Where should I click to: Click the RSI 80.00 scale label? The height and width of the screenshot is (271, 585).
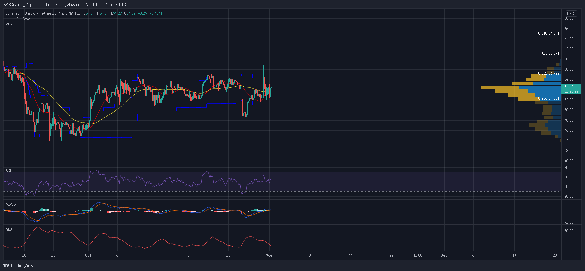pyautogui.click(x=569, y=168)
